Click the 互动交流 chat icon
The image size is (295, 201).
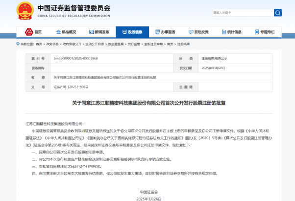[x=191, y=32]
